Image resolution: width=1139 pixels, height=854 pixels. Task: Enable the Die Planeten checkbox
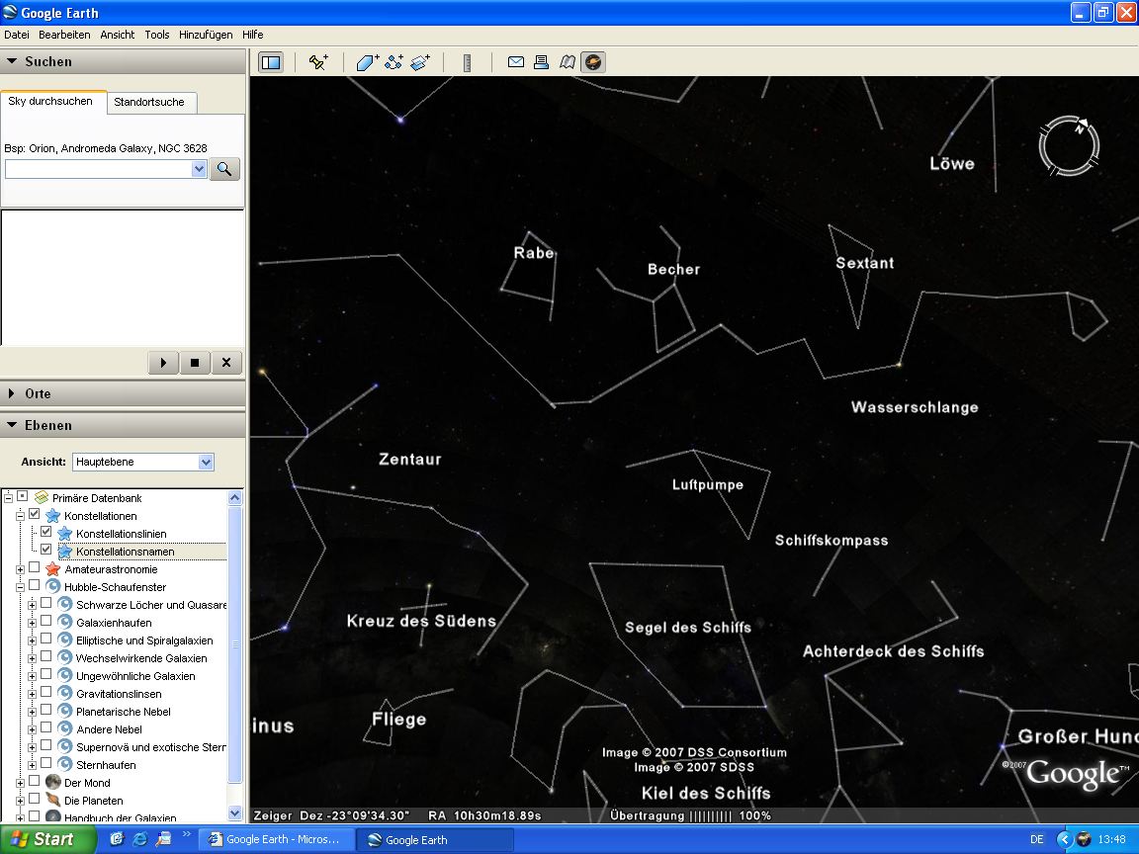(x=35, y=799)
